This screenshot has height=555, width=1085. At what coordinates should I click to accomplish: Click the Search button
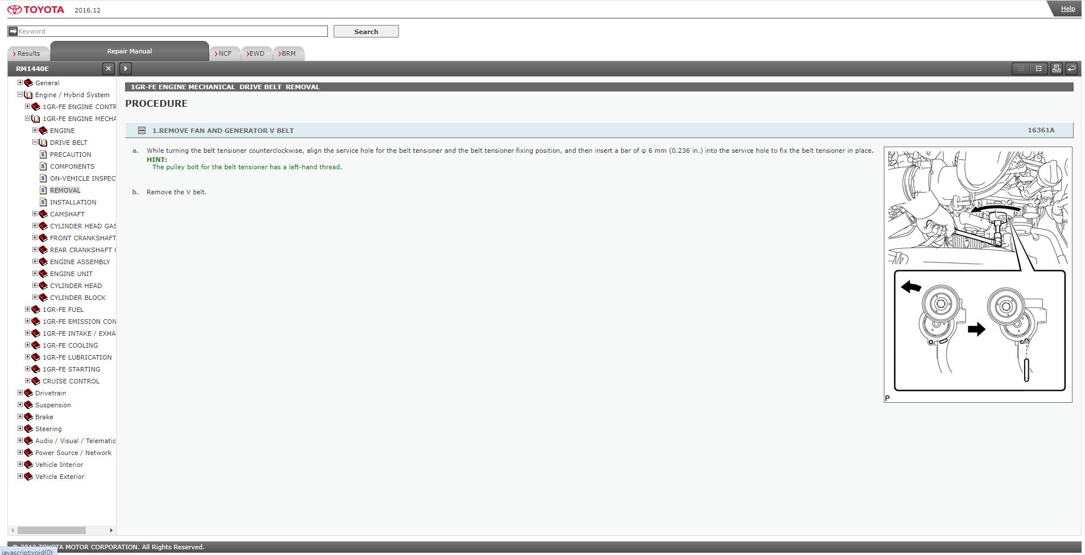[366, 31]
